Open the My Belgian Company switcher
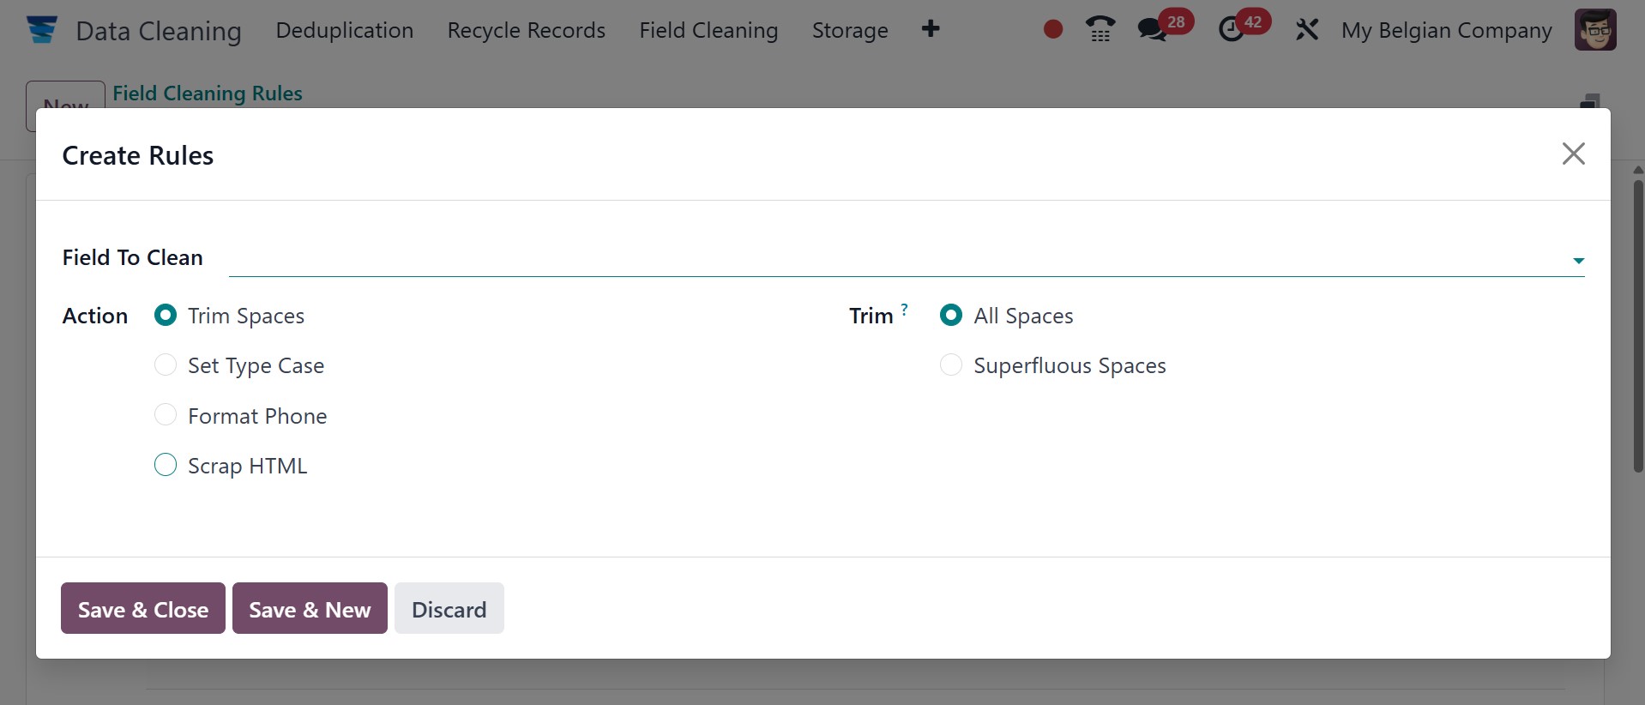The image size is (1645, 705). click(x=1446, y=30)
